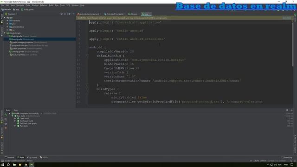Select build.gradle (Project) file
The width and height of the screenshot is (297, 167).
pyautogui.click(x=23, y=36)
